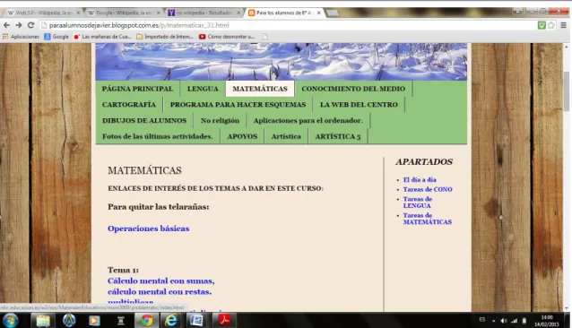Follow the Cálculo mental con sumas link
The width and height of the screenshot is (572, 328).
[160, 281]
